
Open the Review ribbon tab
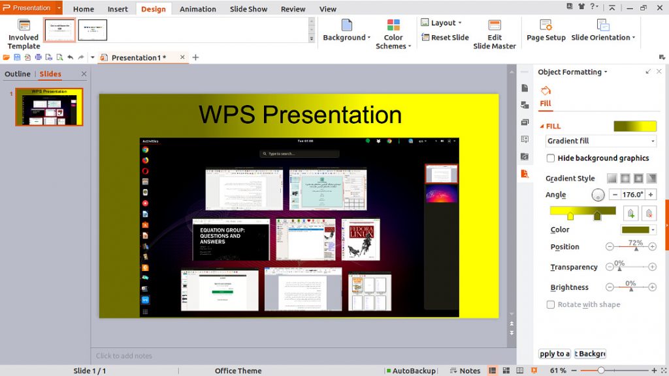click(x=293, y=9)
